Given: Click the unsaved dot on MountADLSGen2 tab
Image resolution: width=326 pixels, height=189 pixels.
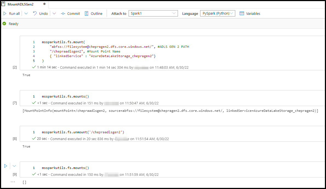Looking at the screenshot, I should point(44,4).
